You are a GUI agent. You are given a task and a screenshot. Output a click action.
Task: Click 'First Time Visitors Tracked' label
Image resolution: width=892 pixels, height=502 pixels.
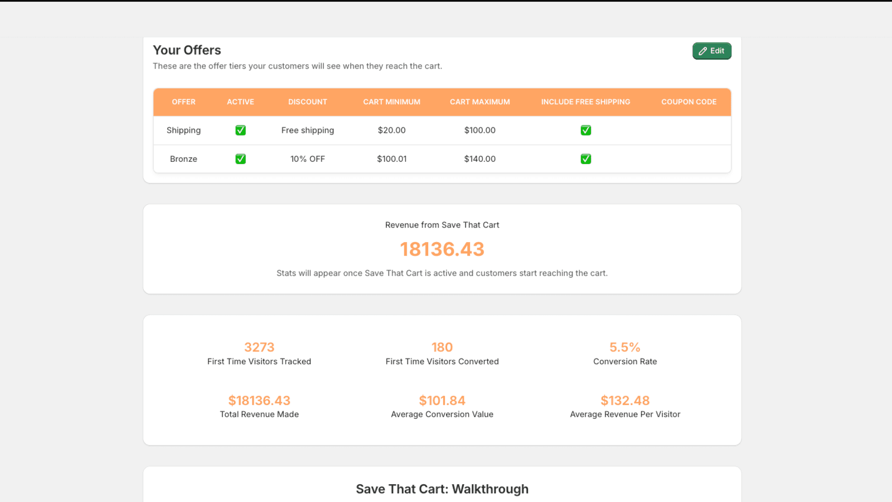(x=259, y=361)
